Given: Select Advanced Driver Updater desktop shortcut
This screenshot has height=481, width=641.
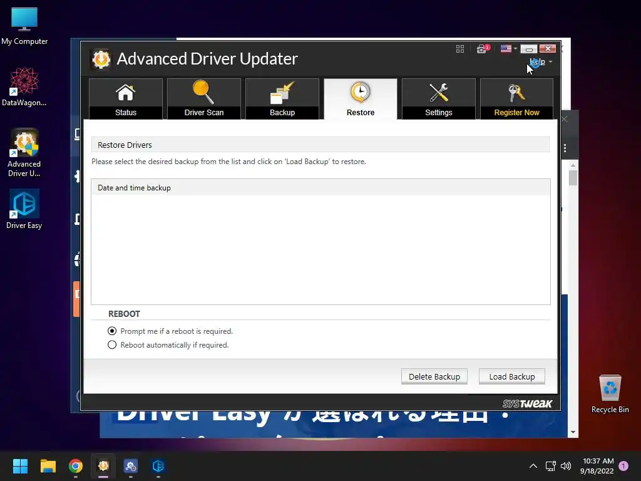Looking at the screenshot, I should [24, 153].
